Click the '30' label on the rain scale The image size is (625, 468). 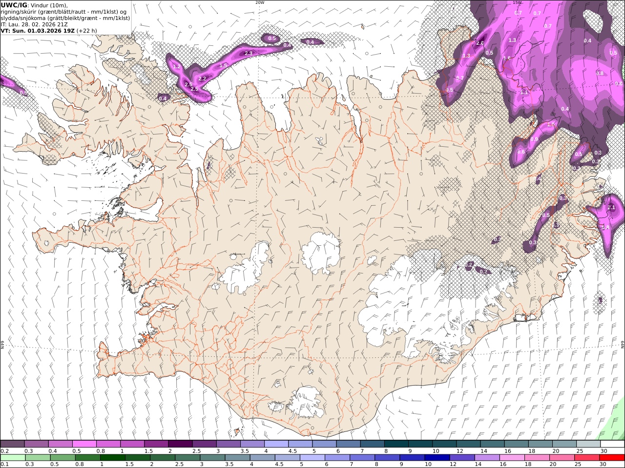(x=604, y=465)
